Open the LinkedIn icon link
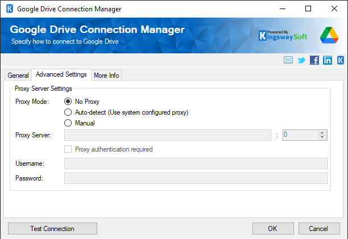 [x=328, y=60]
